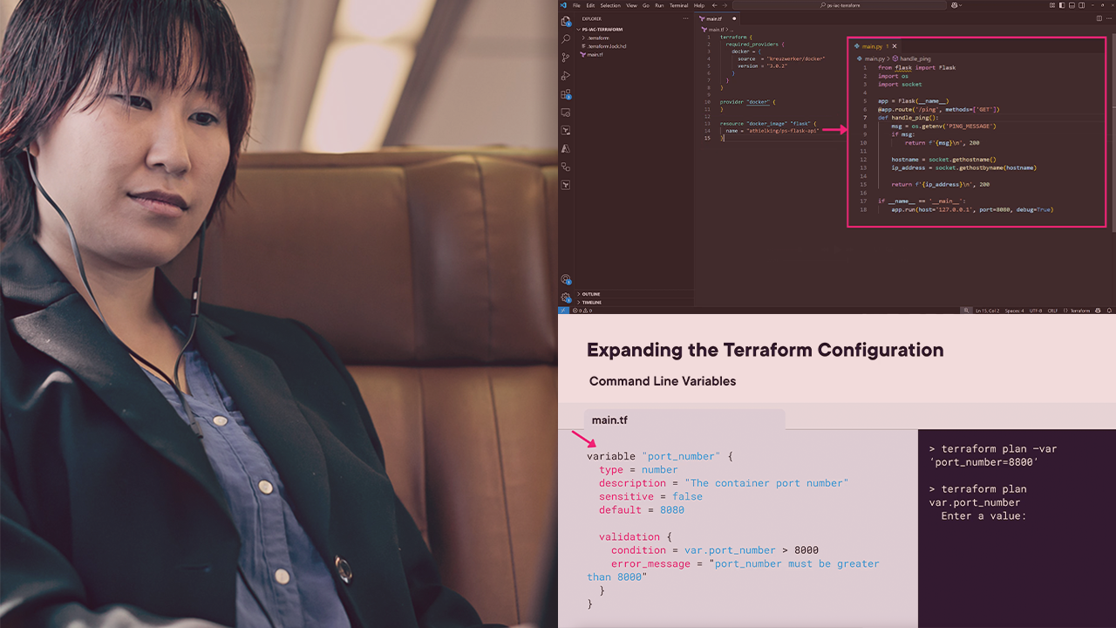Open the Run and Debug view
1116x628 pixels.
point(566,76)
